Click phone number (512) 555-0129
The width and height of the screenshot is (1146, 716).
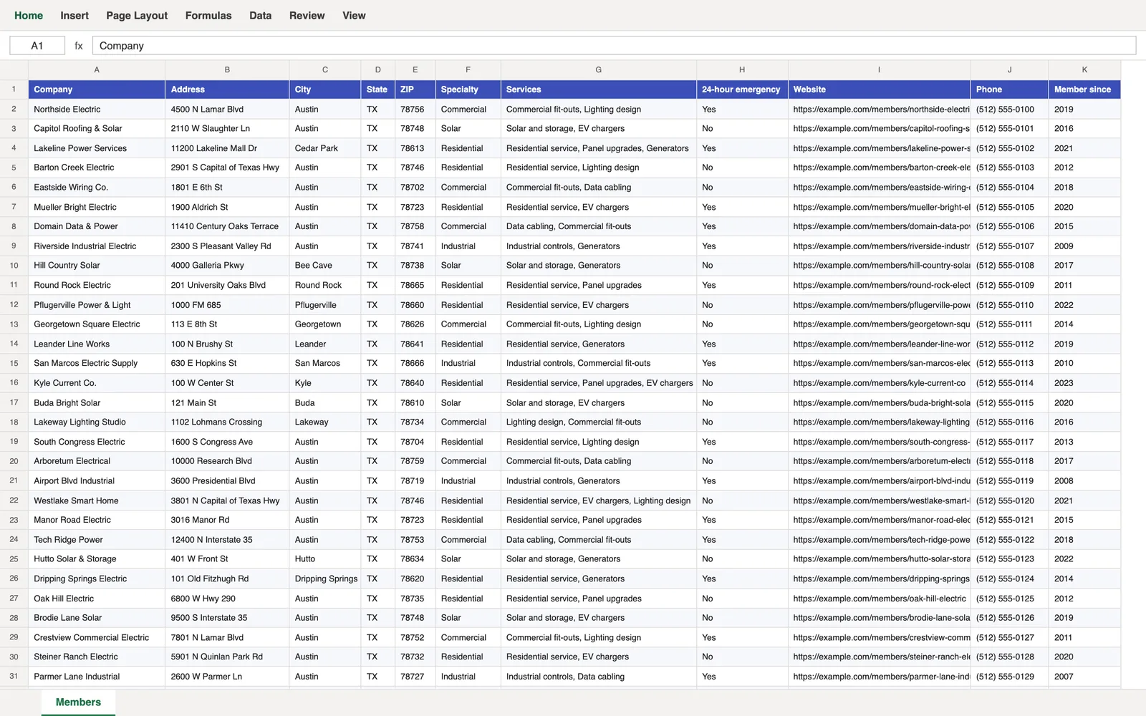click(x=1009, y=677)
